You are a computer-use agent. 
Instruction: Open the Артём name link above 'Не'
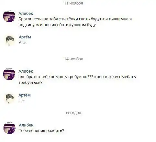25,95
